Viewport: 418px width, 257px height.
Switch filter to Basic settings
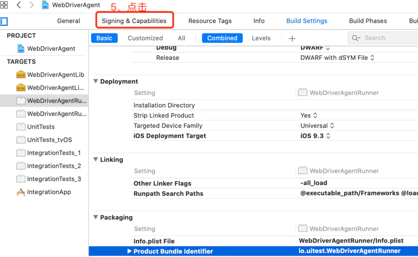tap(104, 38)
